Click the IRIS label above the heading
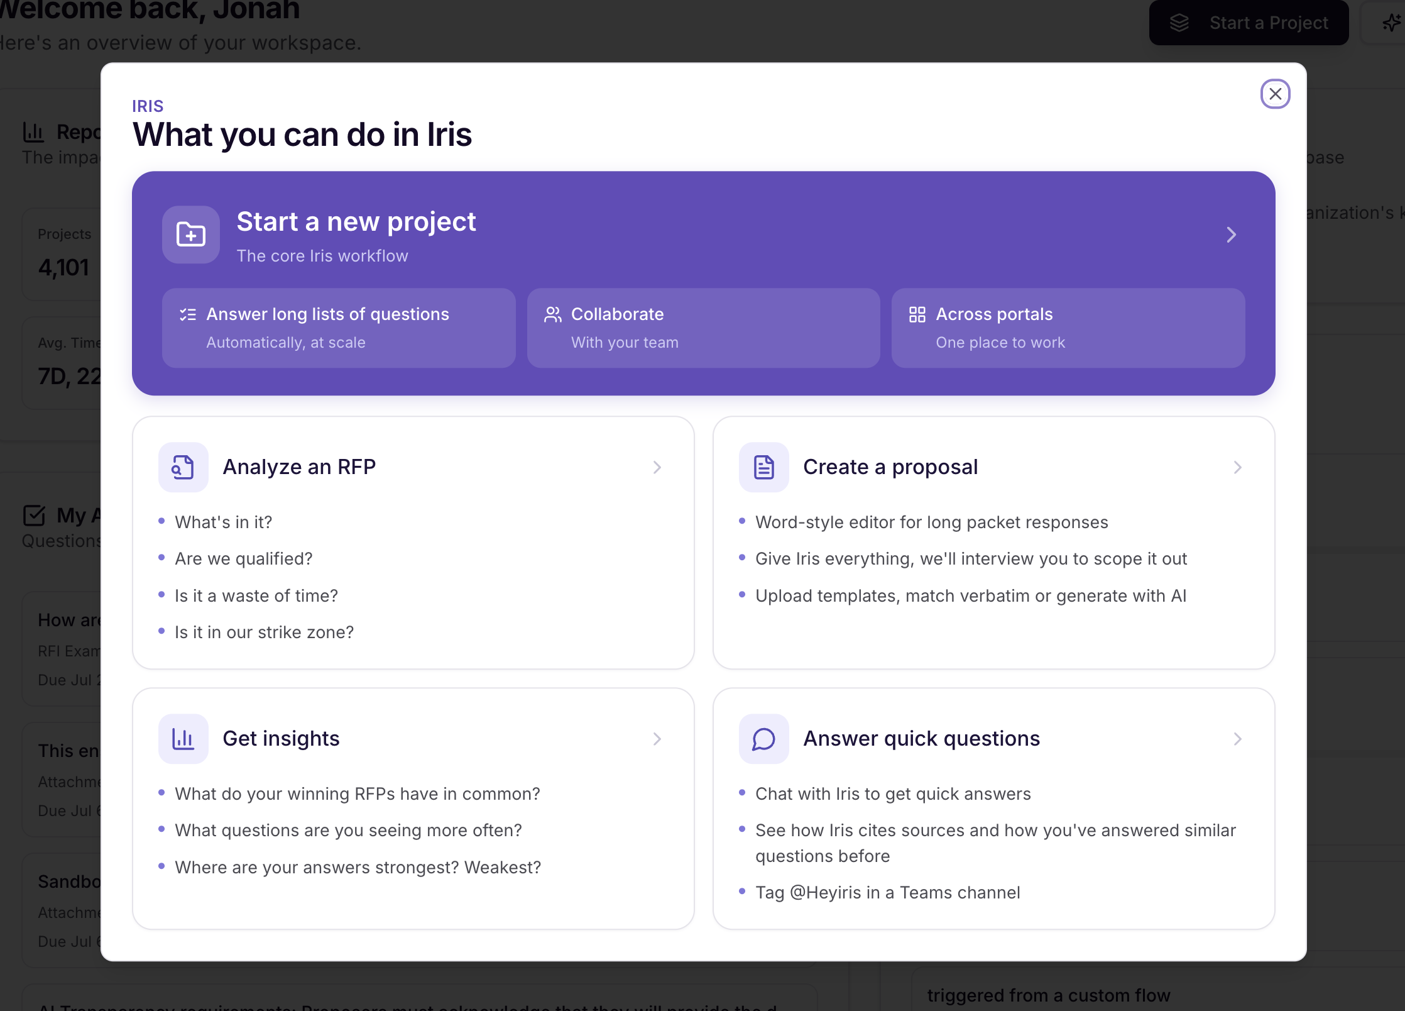 click(148, 106)
